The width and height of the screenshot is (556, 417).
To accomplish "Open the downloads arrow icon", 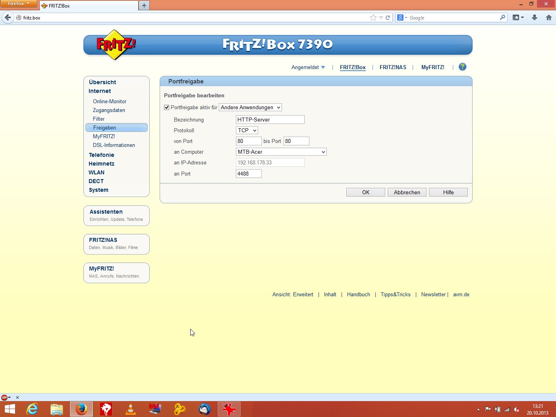I will click(535, 17).
